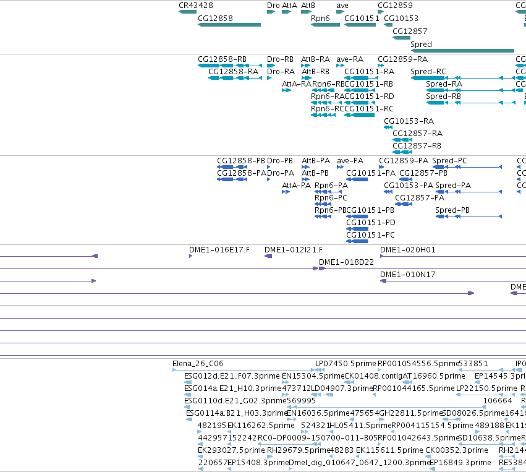
Task: Select transcript CG12857-RB
Action: click(402, 152)
